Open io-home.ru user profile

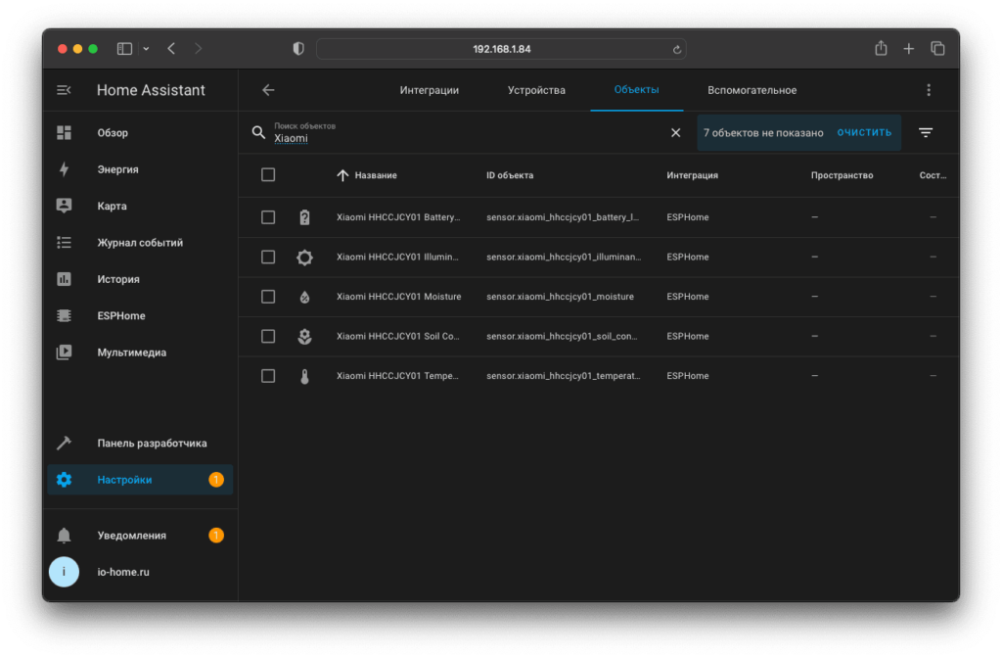(x=140, y=572)
